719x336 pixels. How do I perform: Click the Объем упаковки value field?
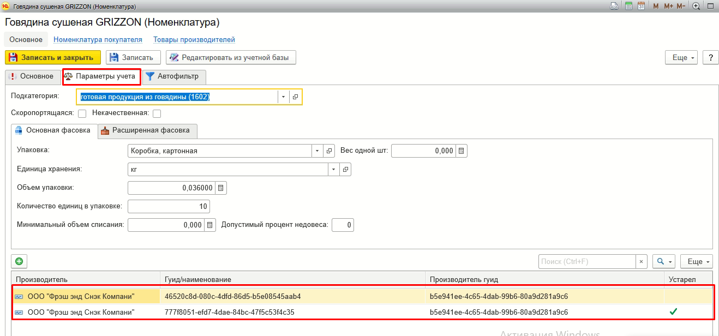[x=171, y=188]
